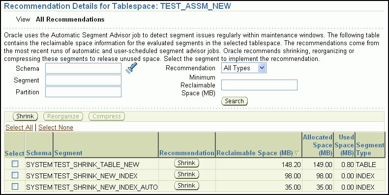Click the Select All link
Viewport: 389px width, 195px height.
pyautogui.click(x=19, y=127)
